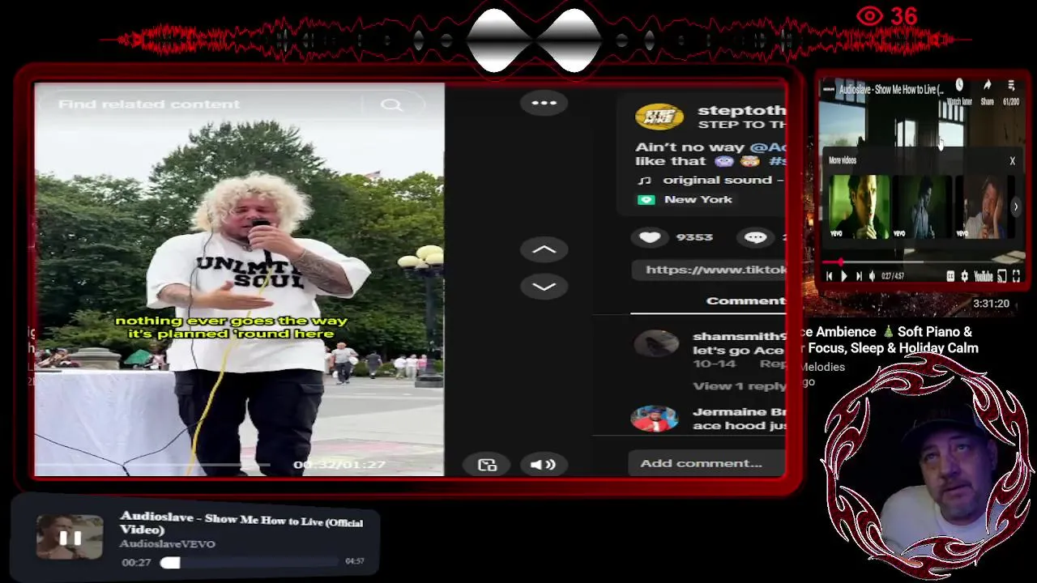Enter YouTube fullscreen mode
This screenshot has width=1037, height=583.
(x=1016, y=276)
